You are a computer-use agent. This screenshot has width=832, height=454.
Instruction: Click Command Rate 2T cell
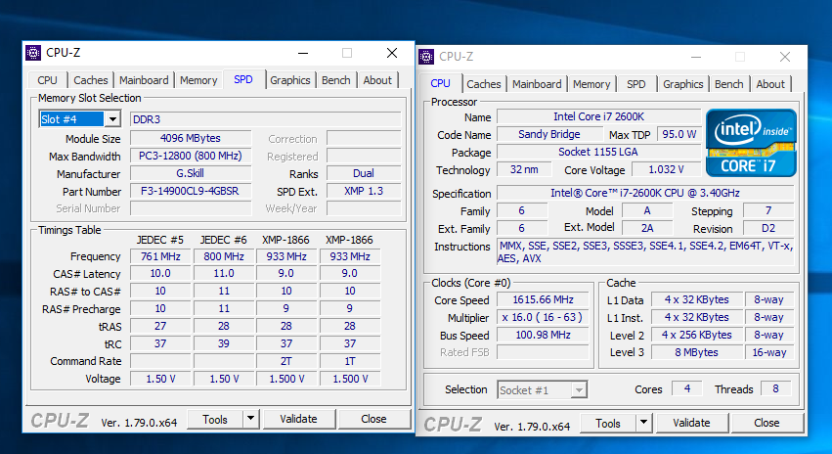click(286, 361)
